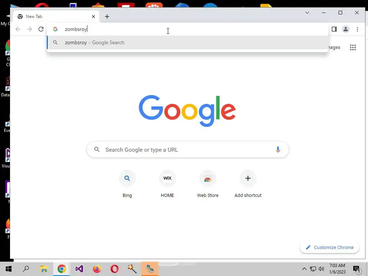Open File Explorer from the taskbar
Image resolution: width=368 pixels, height=276 pixels.
click(x=44, y=269)
